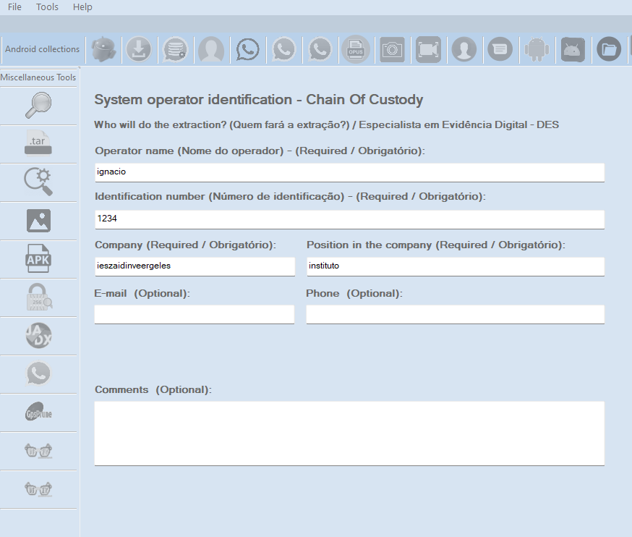Open the File menu

coord(14,7)
